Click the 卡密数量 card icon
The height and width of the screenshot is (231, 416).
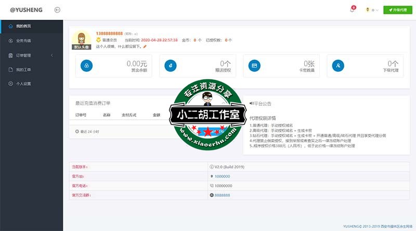pos(255,66)
